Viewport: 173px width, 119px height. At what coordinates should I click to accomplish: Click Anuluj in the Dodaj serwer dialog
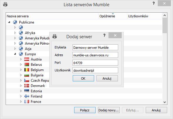(107, 78)
